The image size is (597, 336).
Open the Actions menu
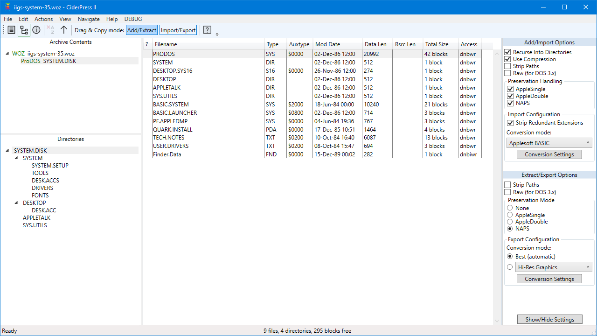44,19
